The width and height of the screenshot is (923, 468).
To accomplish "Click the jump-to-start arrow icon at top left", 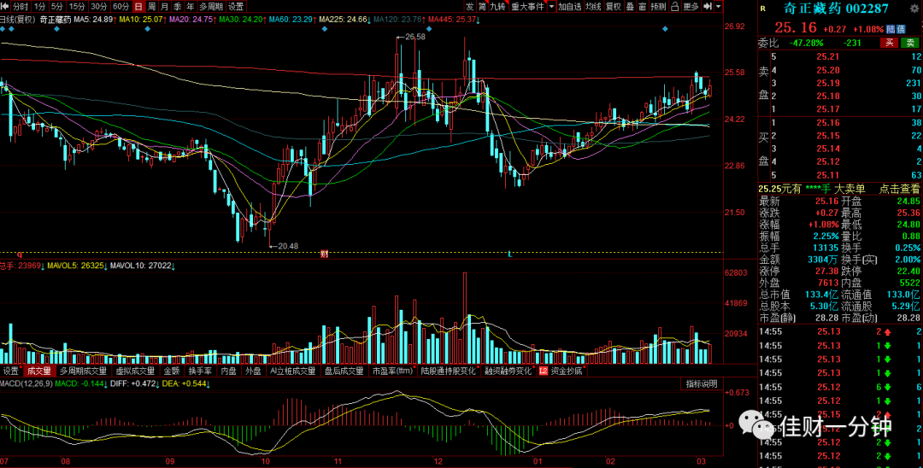I will (x=6, y=7).
